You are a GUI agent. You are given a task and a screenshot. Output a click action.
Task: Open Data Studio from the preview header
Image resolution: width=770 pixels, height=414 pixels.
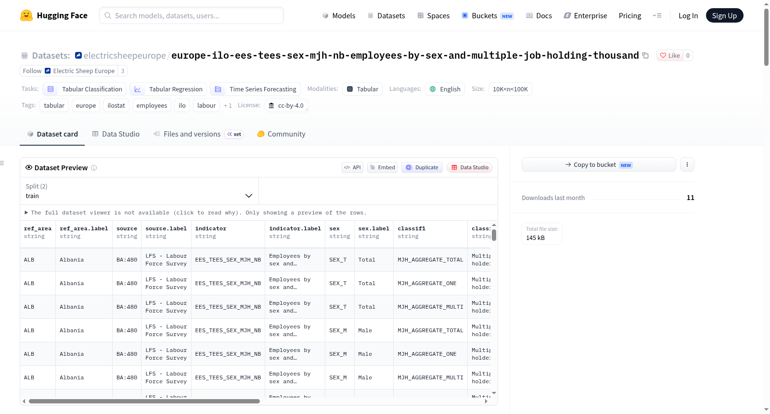(x=470, y=167)
